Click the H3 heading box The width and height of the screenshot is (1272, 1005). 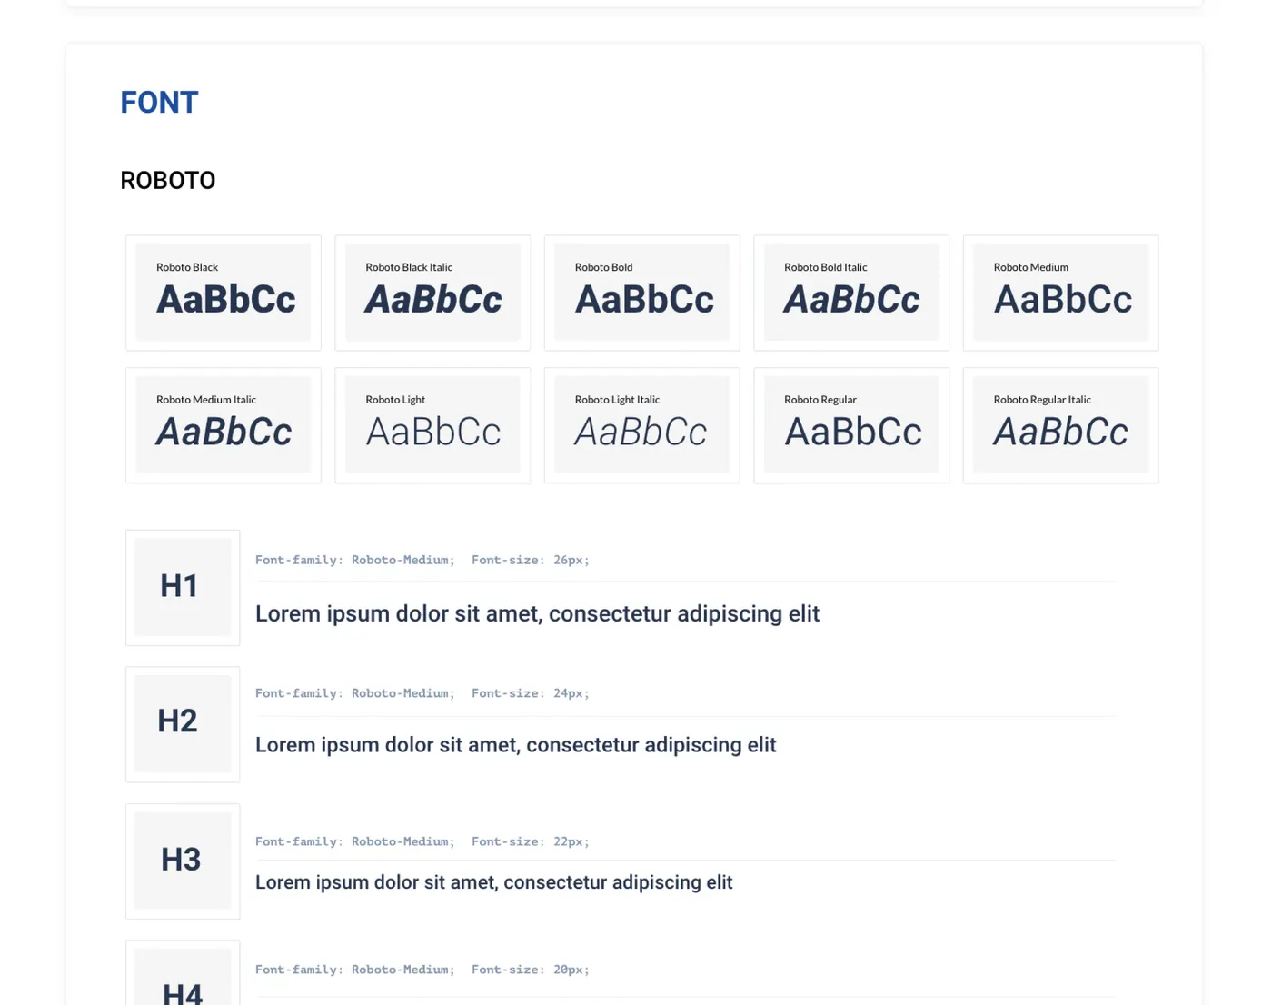click(183, 861)
